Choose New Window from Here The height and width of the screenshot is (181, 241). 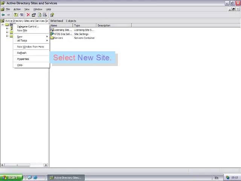coord(31,47)
